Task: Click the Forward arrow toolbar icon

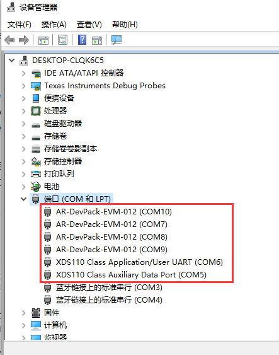Action: 24,40
